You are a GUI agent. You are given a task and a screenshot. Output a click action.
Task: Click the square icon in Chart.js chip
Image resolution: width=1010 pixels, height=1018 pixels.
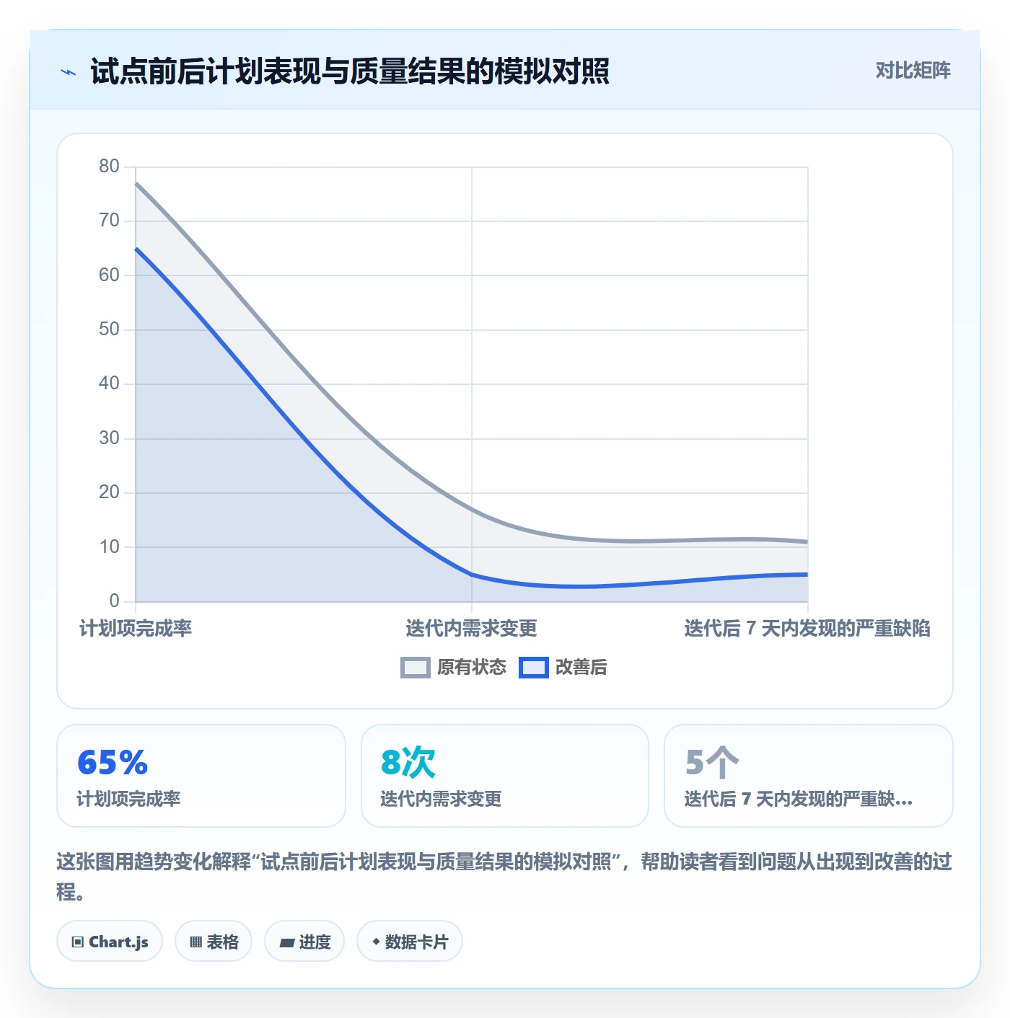pos(78,942)
